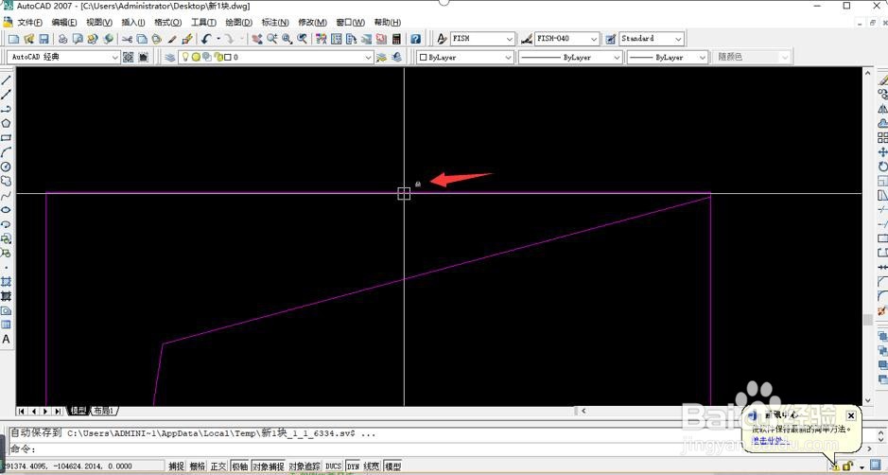Click the 模型 button in the status bar
This screenshot has width=888, height=475.
click(x=393, y=466)
